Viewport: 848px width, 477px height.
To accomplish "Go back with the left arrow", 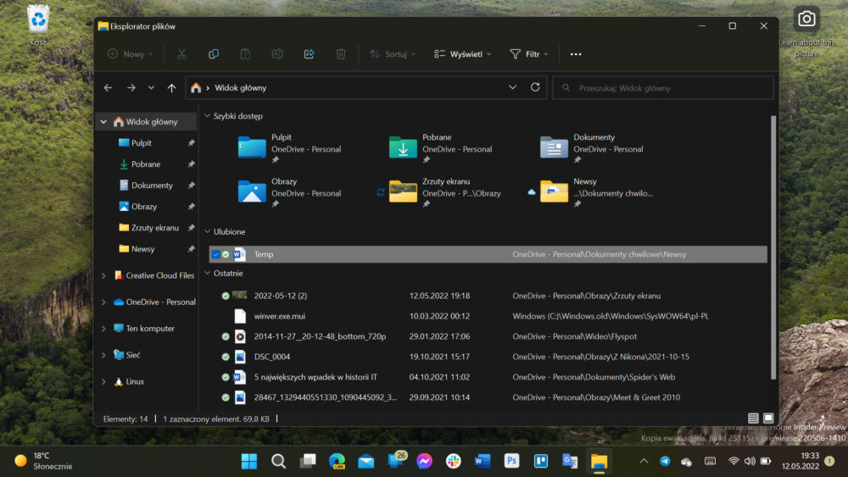I will pos(109,87).
